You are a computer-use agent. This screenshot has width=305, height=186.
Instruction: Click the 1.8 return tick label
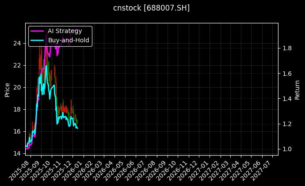click(x=287, y=48)
